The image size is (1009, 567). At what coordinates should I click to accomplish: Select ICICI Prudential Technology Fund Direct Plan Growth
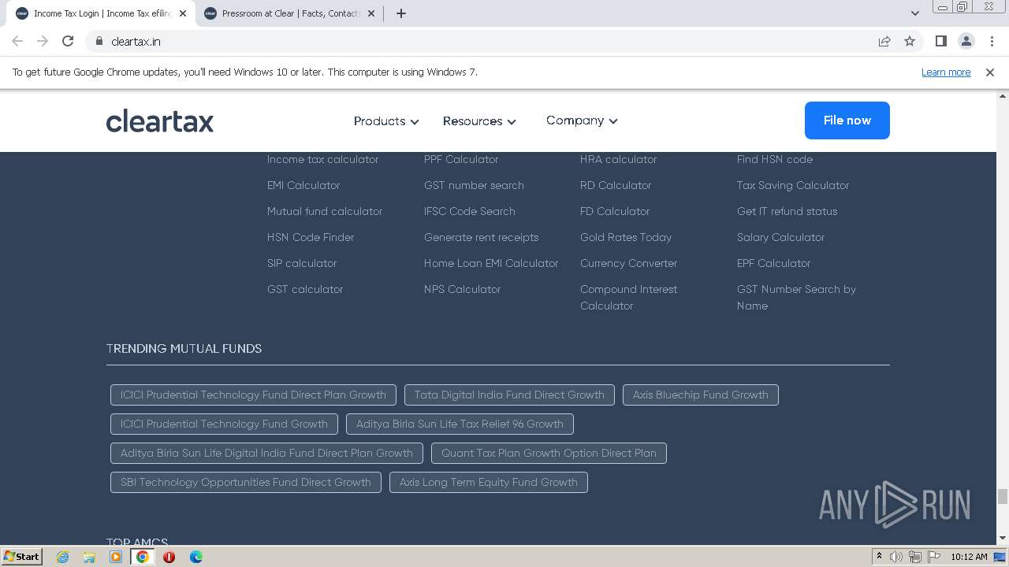[253, 395]
